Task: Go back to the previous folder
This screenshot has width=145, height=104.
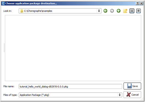Action: tap(105, 11)
